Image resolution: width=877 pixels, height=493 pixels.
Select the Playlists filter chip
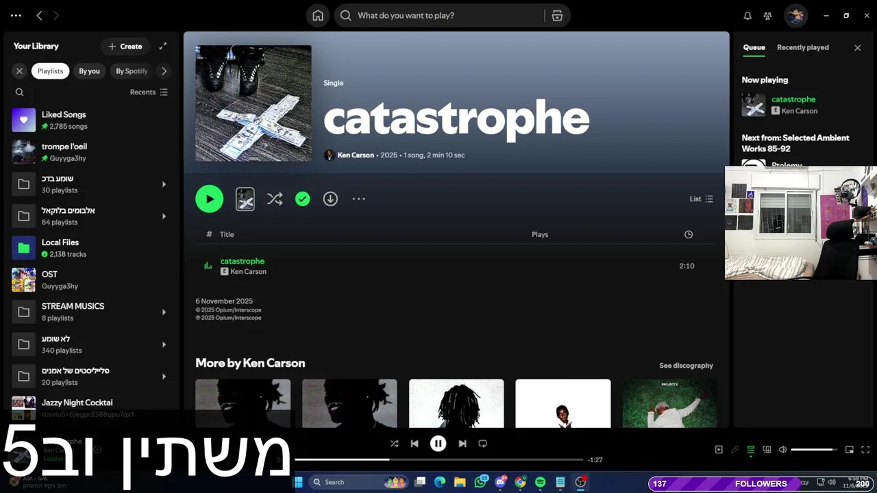[x=50, y=71]
